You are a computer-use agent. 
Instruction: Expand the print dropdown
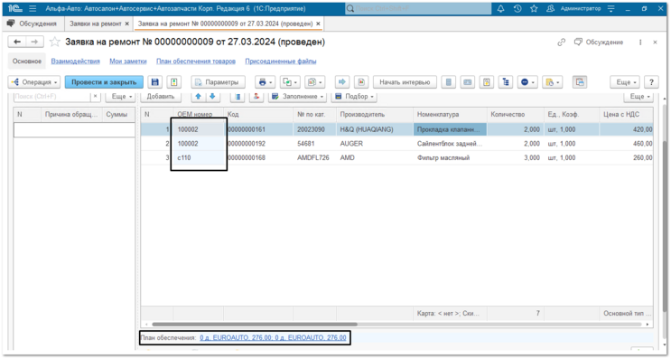[x=266, y=81]
